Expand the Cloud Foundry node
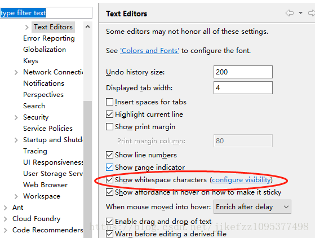315x238 pixels. 6,219
